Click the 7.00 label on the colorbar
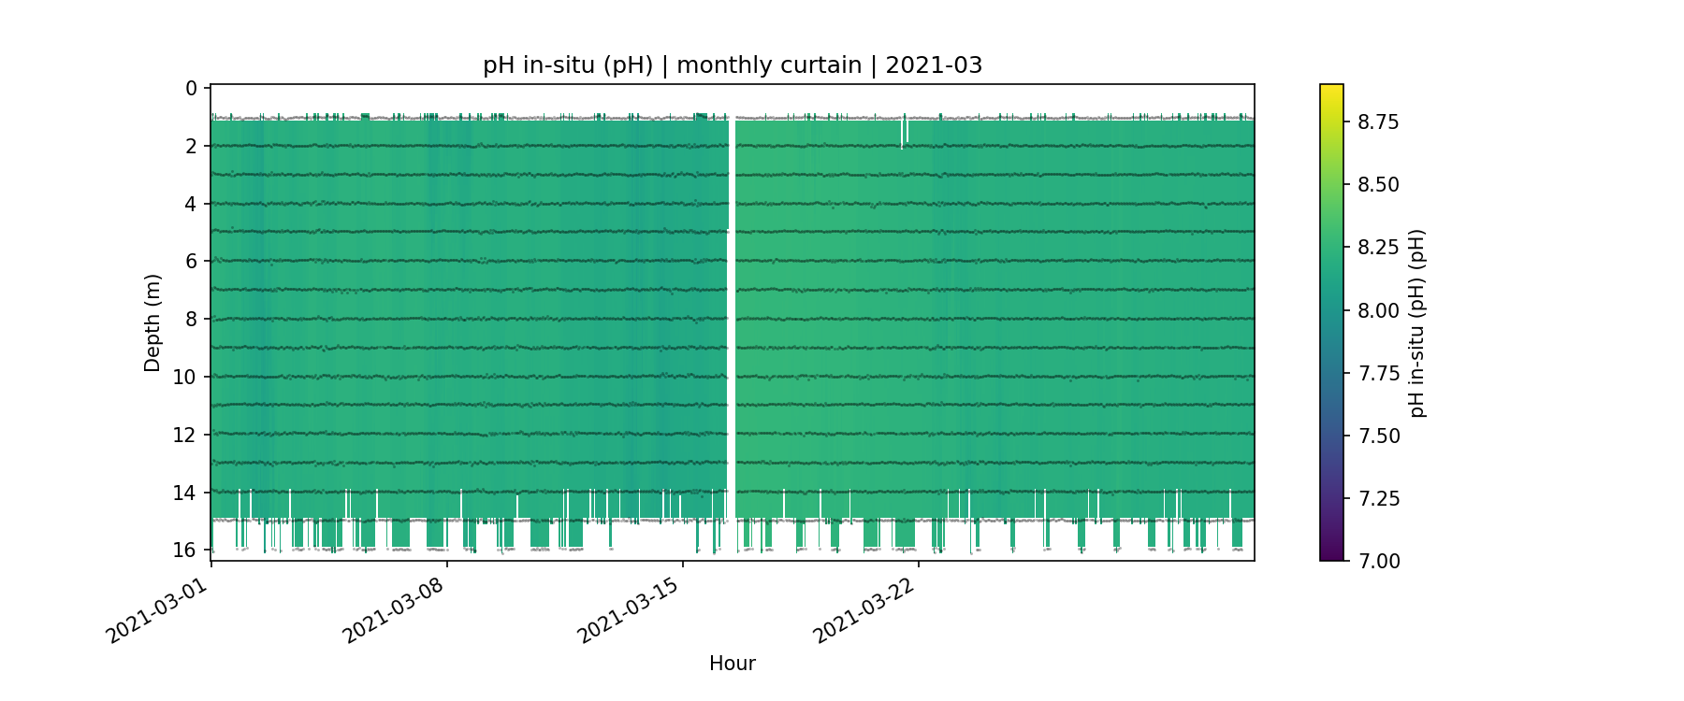The image size is (1684, 701). [1378, 561]
